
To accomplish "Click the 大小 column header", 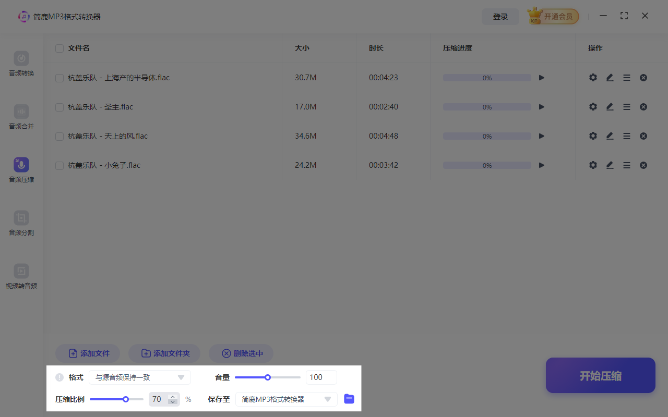I will (302, 48).
